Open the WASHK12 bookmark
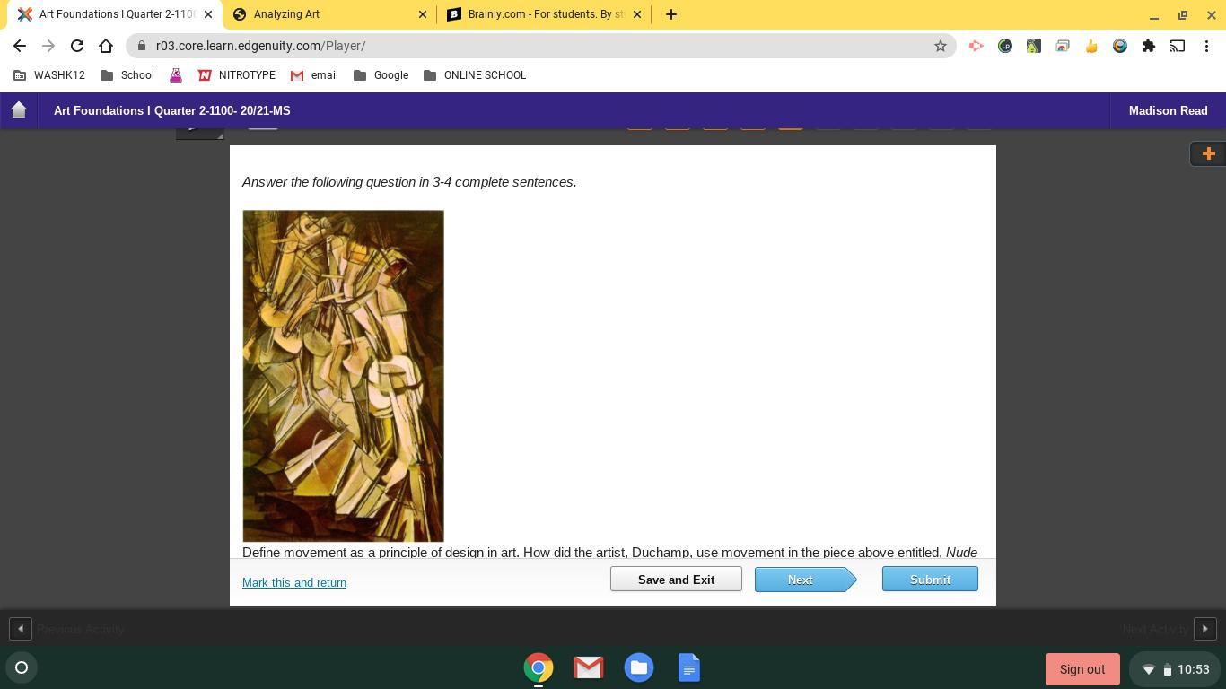 49,75
